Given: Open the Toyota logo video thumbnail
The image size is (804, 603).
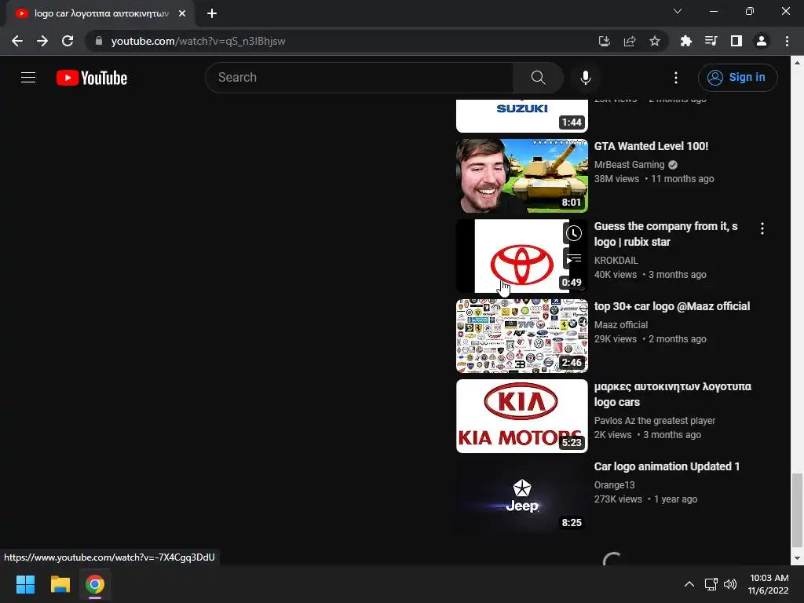Looking at the screenshot, I should (521, 256).
